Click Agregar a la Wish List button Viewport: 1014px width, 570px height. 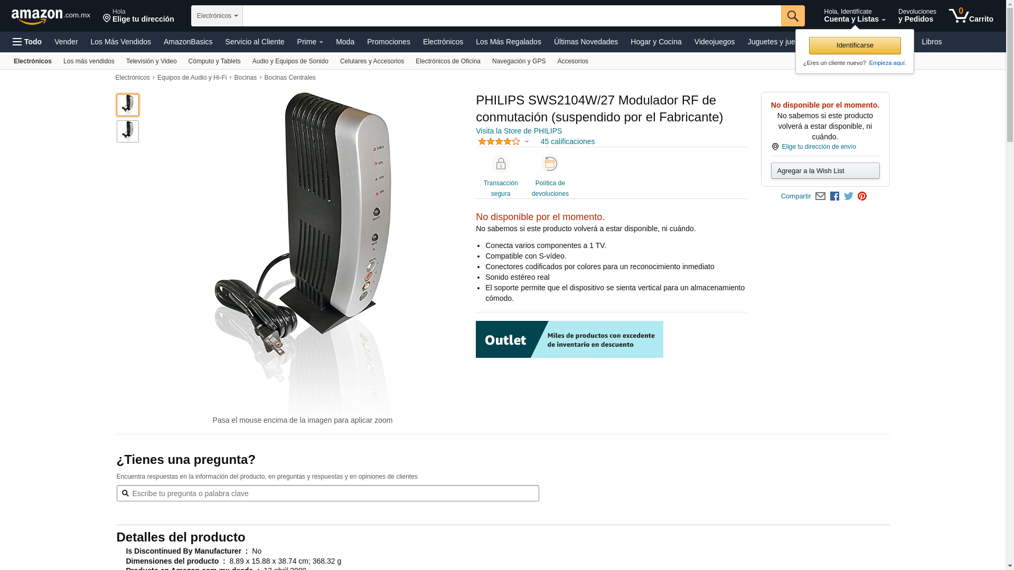(825, 171)
